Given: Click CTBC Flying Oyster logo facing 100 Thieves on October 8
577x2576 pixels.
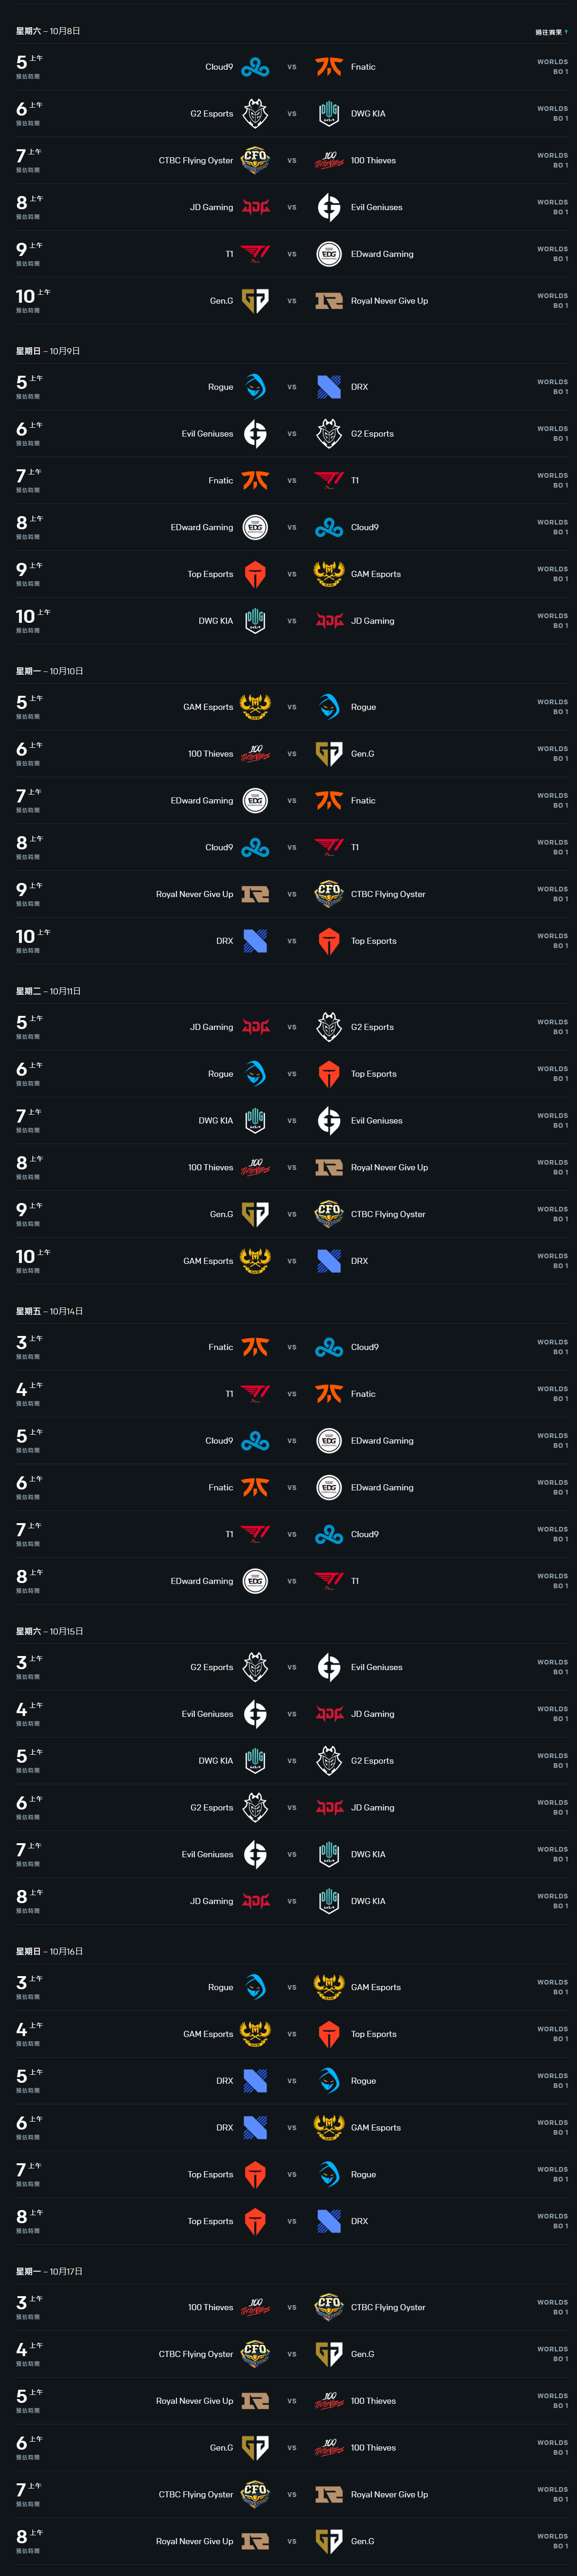Looking at the screenshot, I should pyautogui.click(x=255, y=160).
